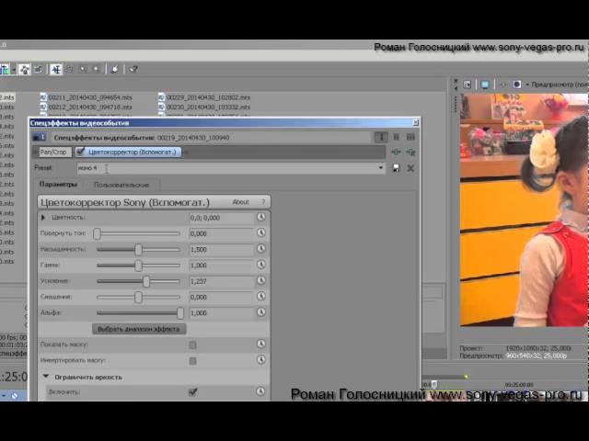The width and height of the screenshot is (589, 441).
Task: Enable the Показать маску checkbox
Action: click(192, 345)
